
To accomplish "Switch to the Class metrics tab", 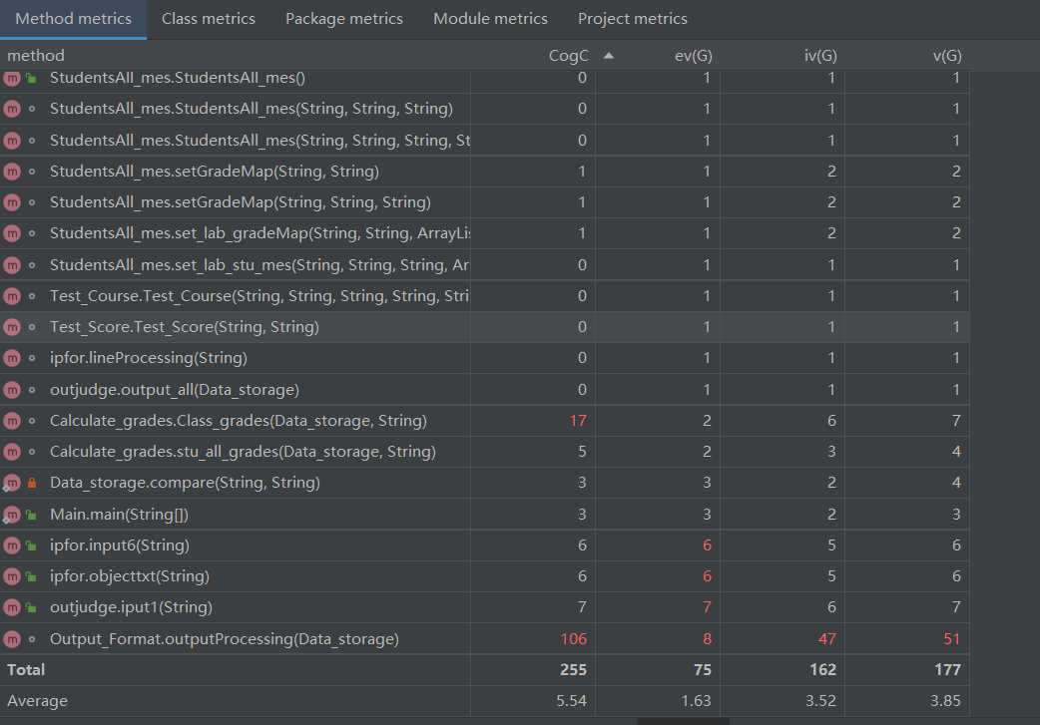I will (208, 19).
